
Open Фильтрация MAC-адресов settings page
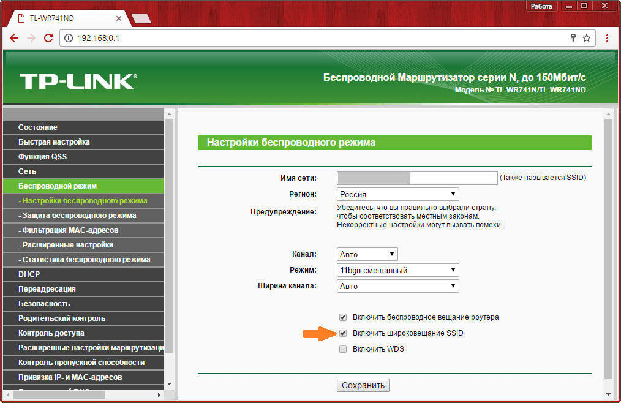pos(70,230)
